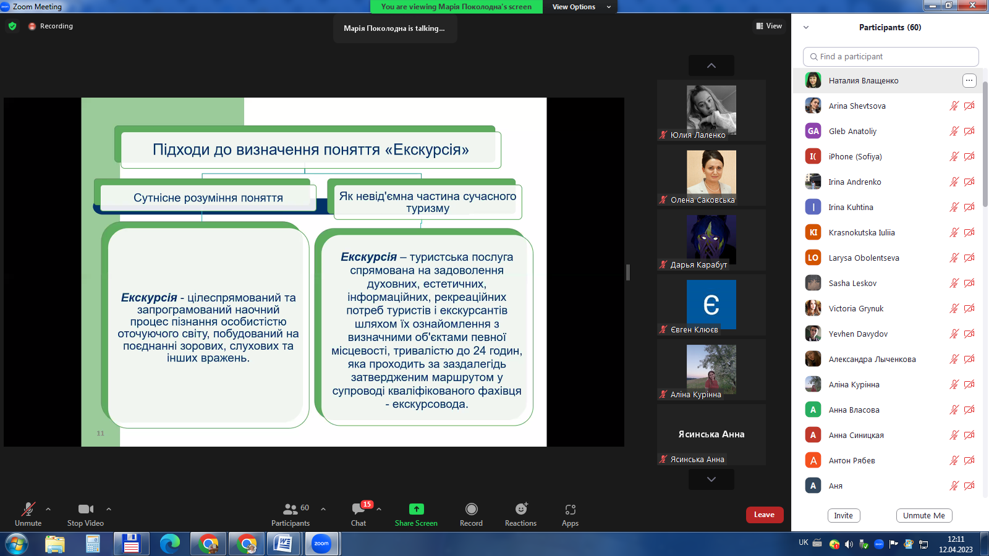Open Microsoft Edge from the taskbar
The width and height of the screenshot is (989, 556).
point(169,544)
